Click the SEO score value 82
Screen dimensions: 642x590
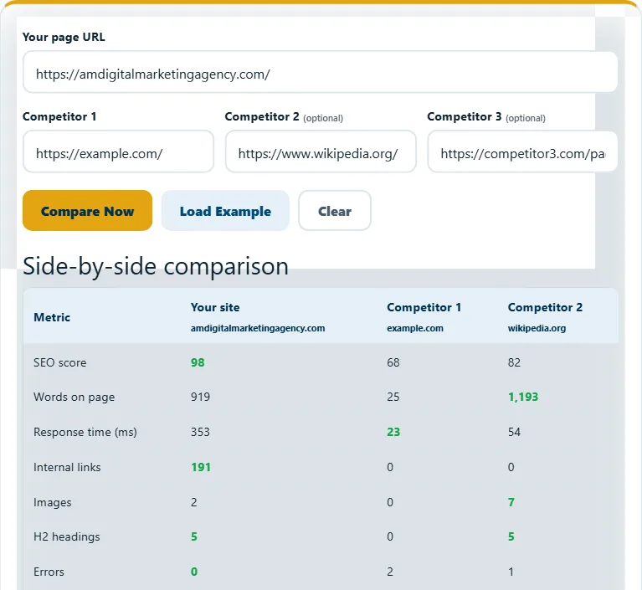pos(514,362)
